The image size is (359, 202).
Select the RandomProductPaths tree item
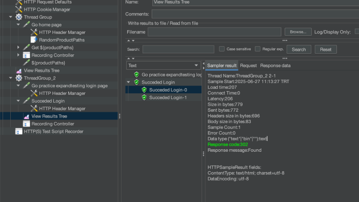[62, 40]
